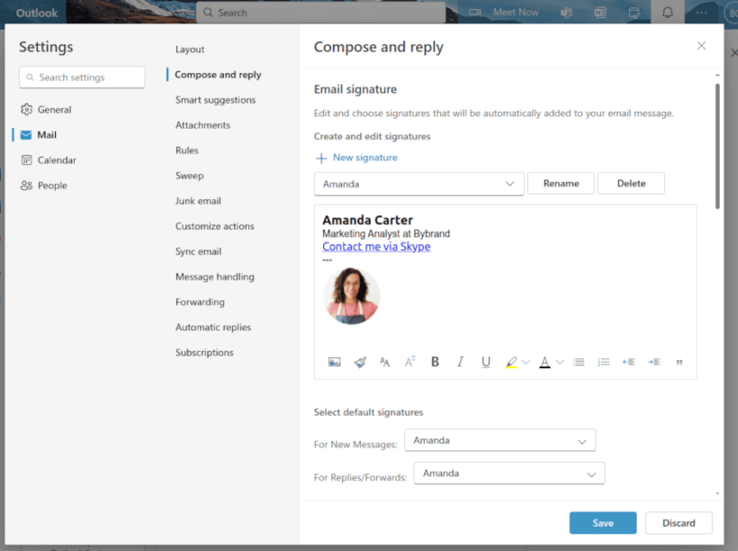Apply italic formatting

coord(460,361)
